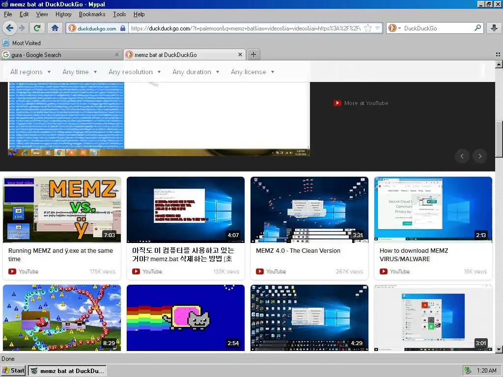Click the system tray network icon
This screenshot has height=377, width=503.
click(468, 371)
